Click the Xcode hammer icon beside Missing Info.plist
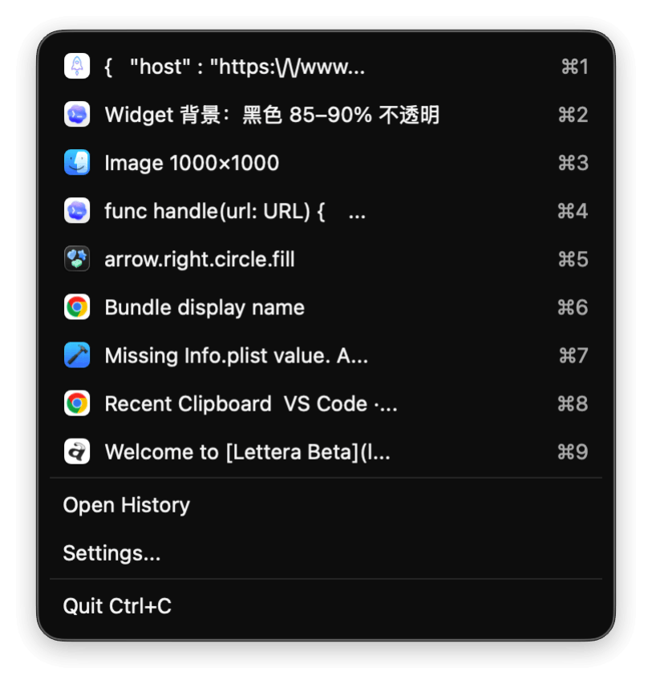This screenshot has width=652, height=684. click(x=77, y=355)
